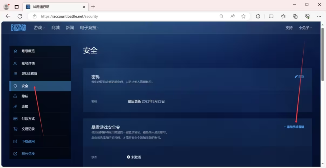Add this page to favorites star
The image size is (326, 168).
(x=243, y=17)
